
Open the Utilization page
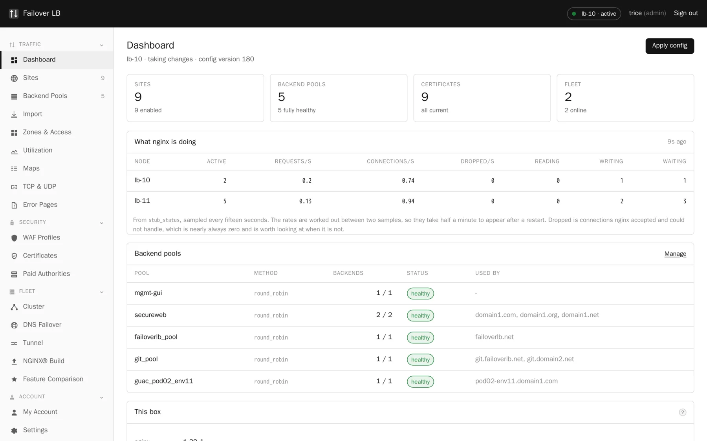click(x=57, y=151)
